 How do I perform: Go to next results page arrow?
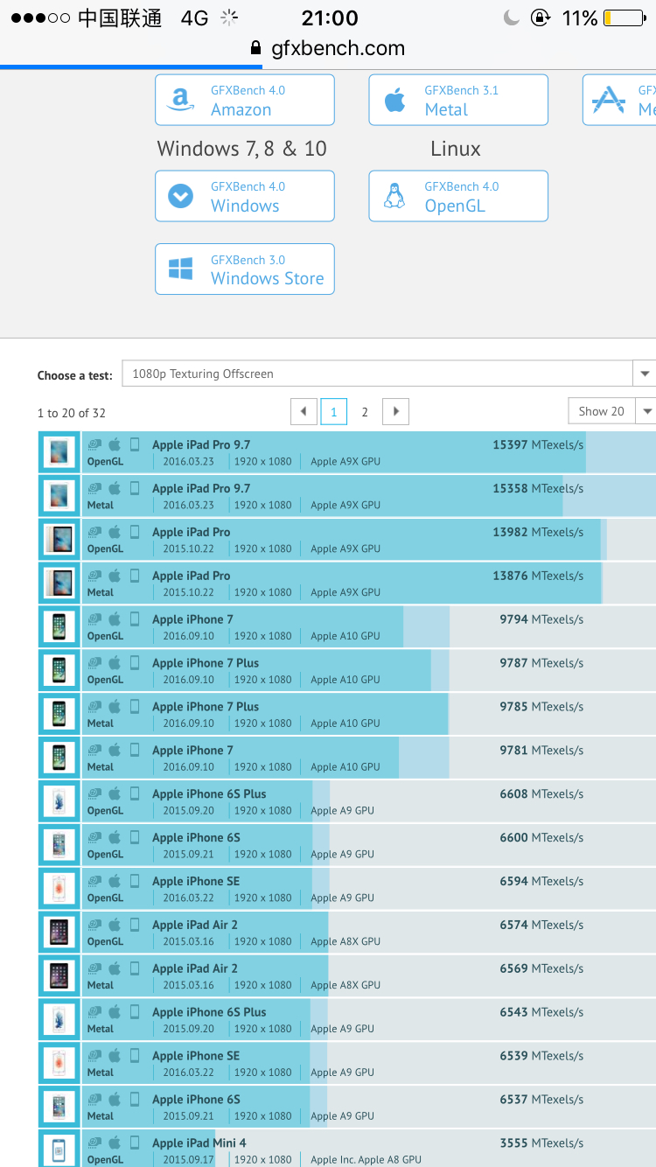[395, 411]
